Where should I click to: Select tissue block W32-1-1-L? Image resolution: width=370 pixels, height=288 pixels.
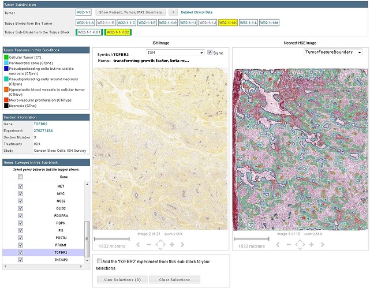248,23
